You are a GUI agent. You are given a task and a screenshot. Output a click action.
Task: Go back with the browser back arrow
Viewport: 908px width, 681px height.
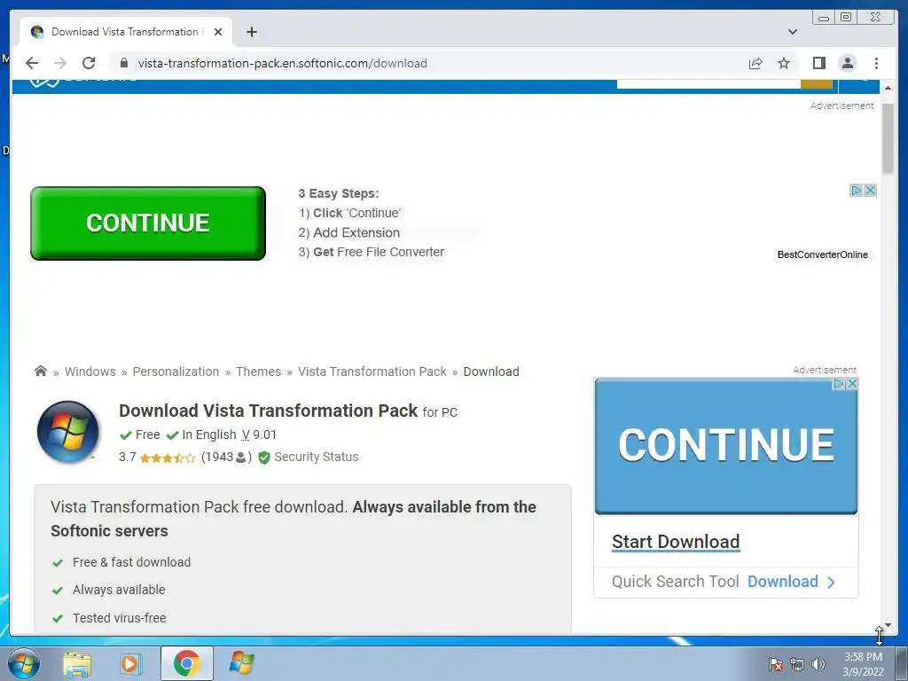pyautogui.click(x=32, y=63)
